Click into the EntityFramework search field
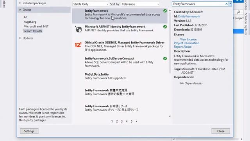250x141 pixels. pyautogui.click(x=198, y=4)
